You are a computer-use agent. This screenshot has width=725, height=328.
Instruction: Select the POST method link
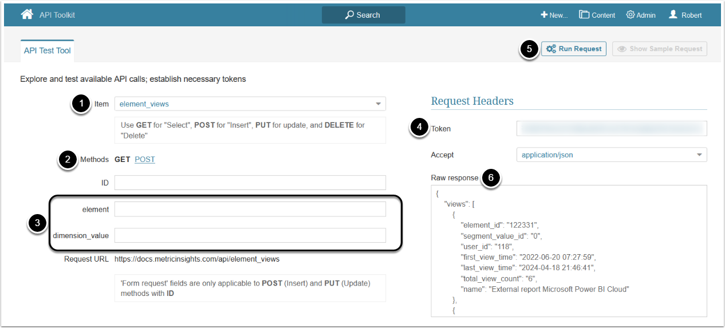(x=145, y=159)
